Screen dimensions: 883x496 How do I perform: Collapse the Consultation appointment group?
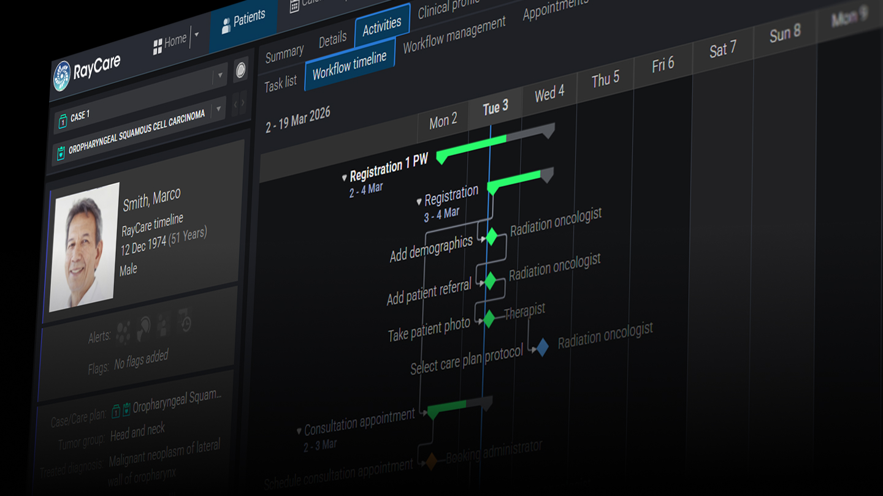[299, 430]
